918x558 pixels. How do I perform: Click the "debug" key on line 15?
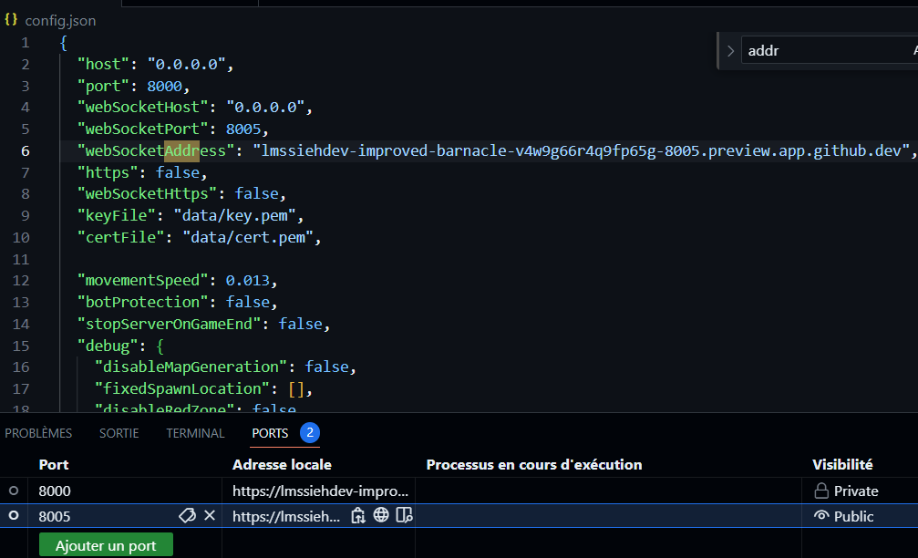click(108, 346)
